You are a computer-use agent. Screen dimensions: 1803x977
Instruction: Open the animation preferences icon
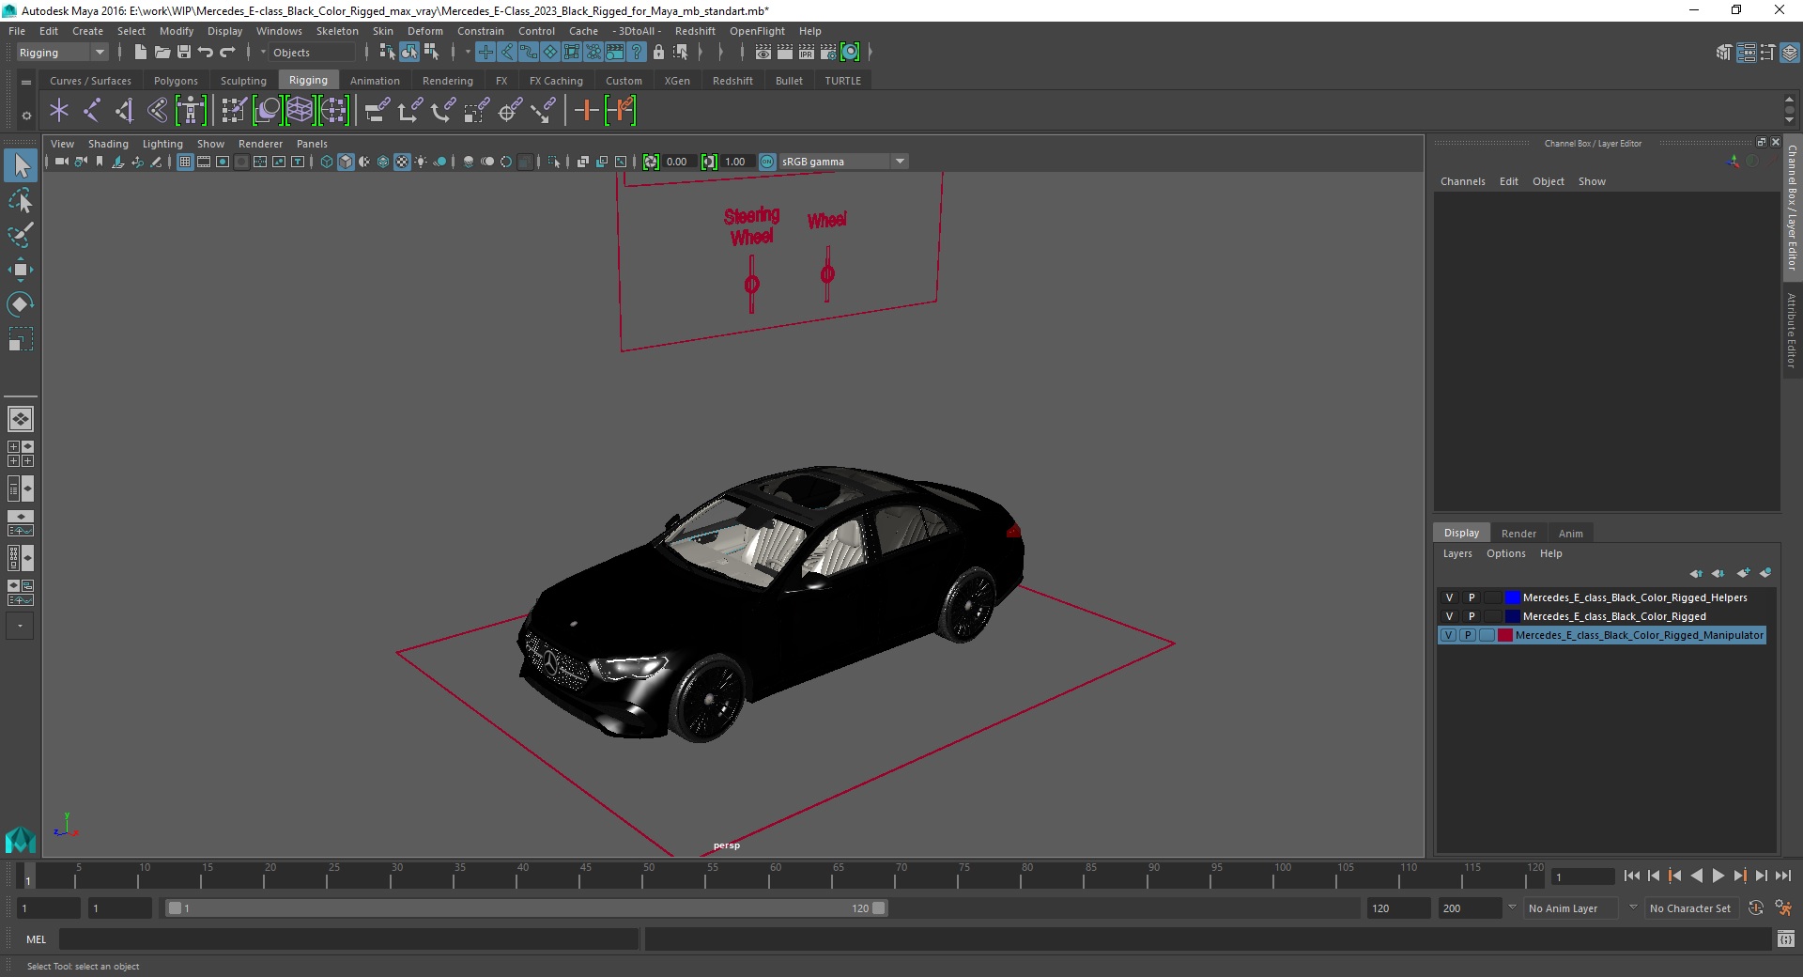[x=1783, y=908]
